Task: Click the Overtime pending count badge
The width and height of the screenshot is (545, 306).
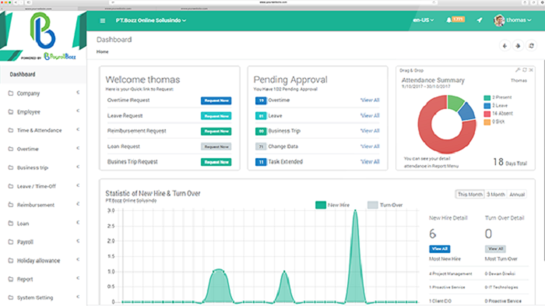Action: 261,100
